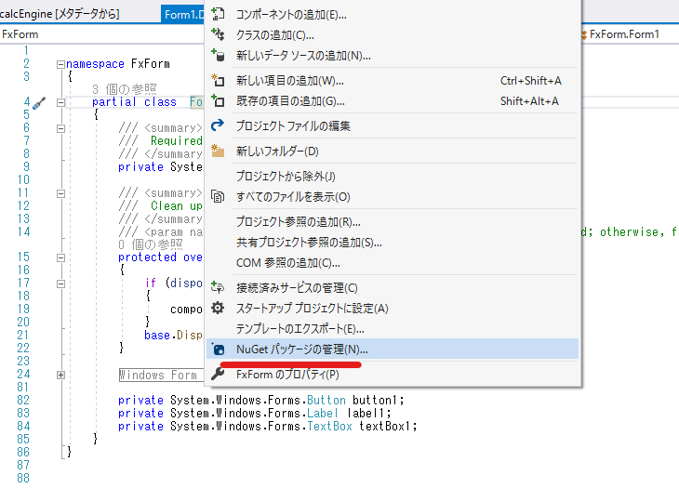Open プロジェクト参照の追加(R)...
679x488 pixels.
point(393,221)
